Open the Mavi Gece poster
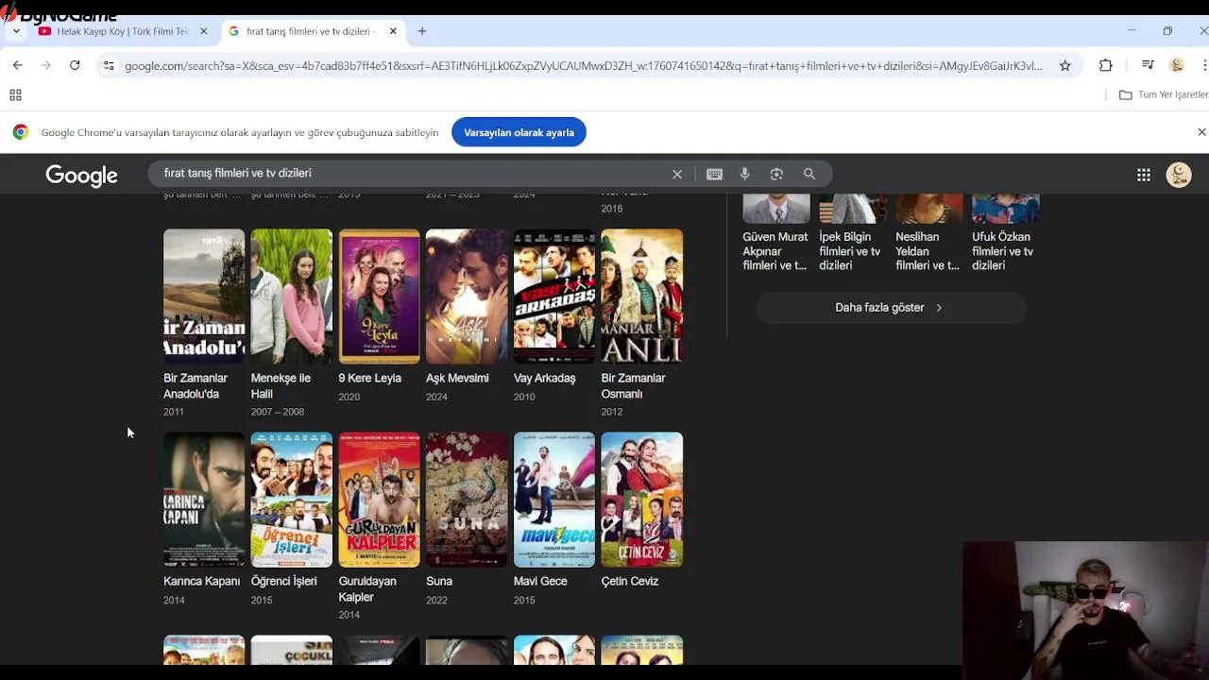 (x=554, y=500)
